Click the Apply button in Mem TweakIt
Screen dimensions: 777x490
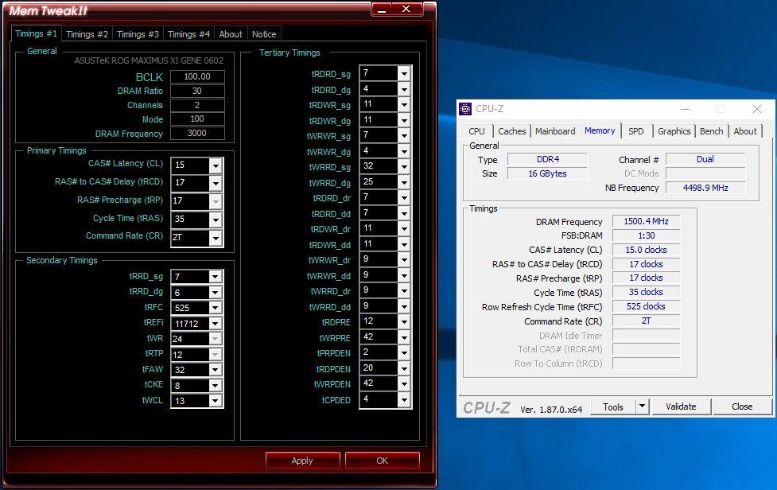tap(302, 461)
